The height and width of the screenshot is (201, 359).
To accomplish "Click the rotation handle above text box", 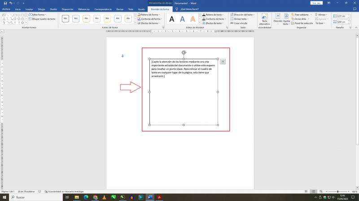I will [x=184, y=52].
